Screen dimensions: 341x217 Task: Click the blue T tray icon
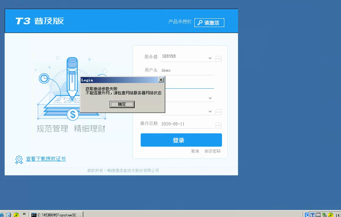click(313, 215)
